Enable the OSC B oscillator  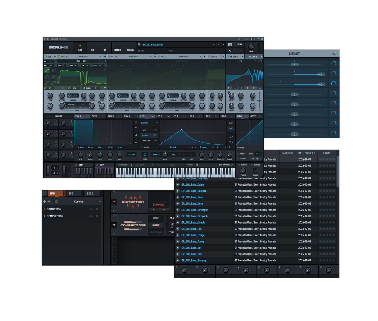pyautogui.click(x=109, y=57)
